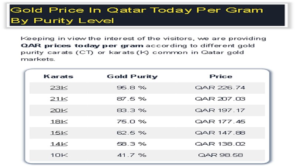The height and width of the screenshot is (166, 296).
Task: Click the QAR 98.58 price cell
Action: point(221,155)
